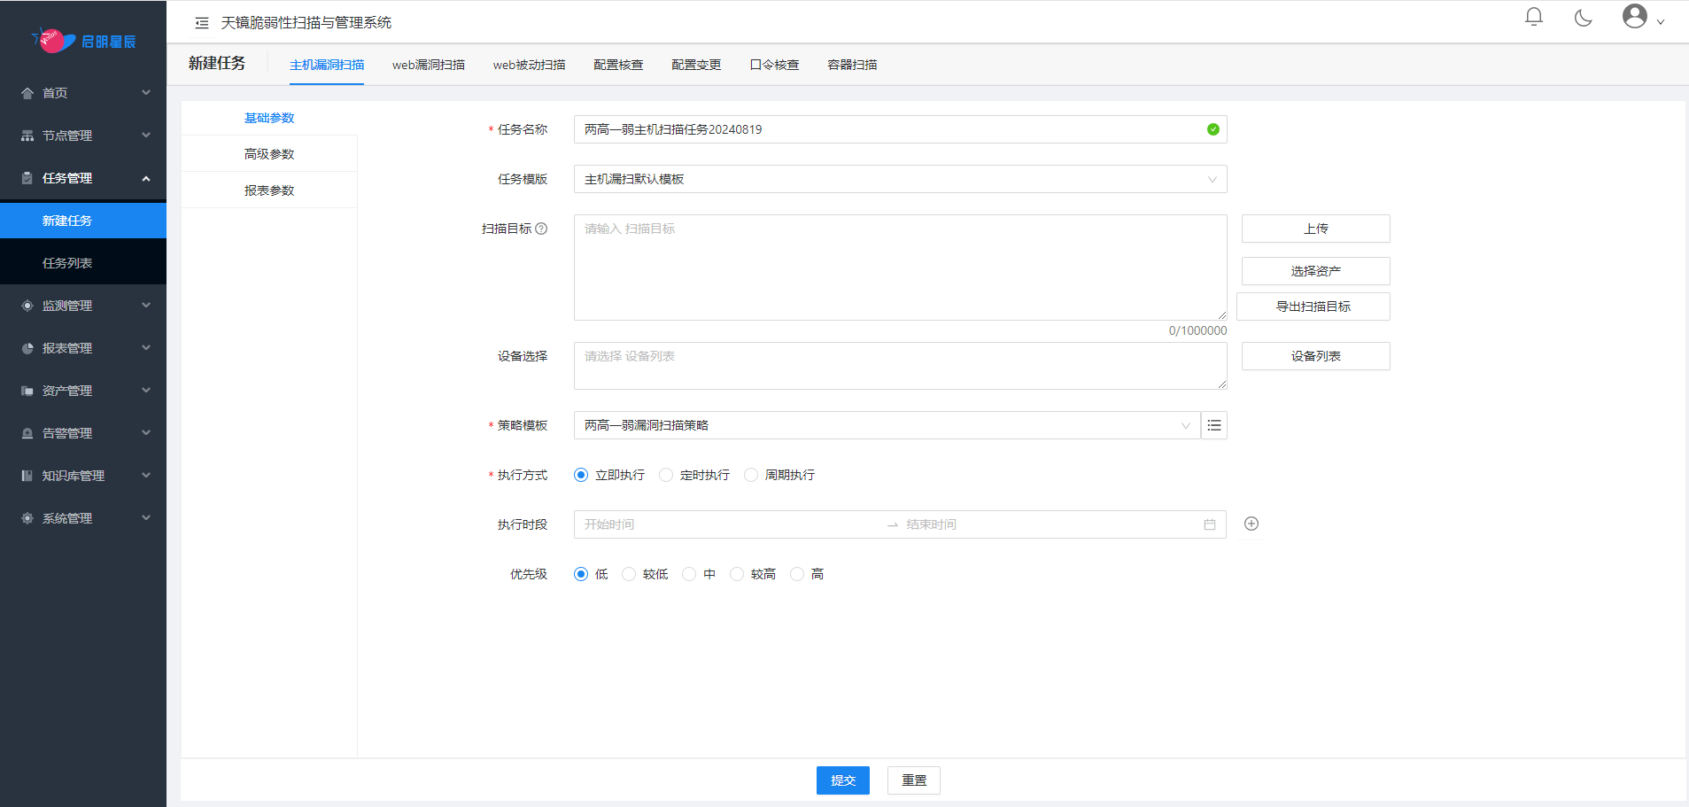Collapse the sidebar with the hamburger icon

point(202,21)
